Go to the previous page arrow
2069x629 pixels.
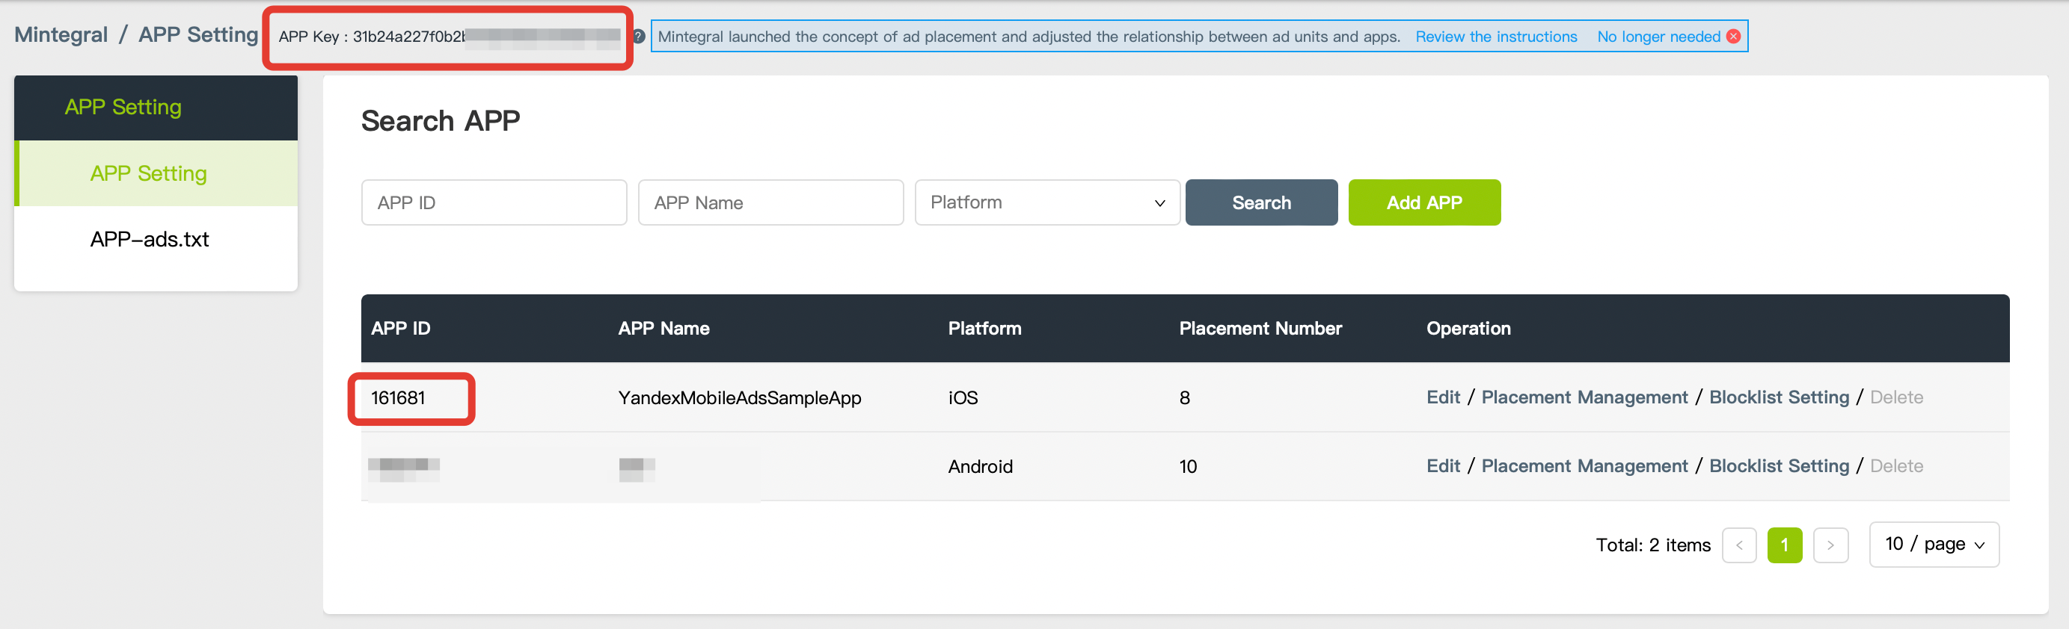[1739, 545]
